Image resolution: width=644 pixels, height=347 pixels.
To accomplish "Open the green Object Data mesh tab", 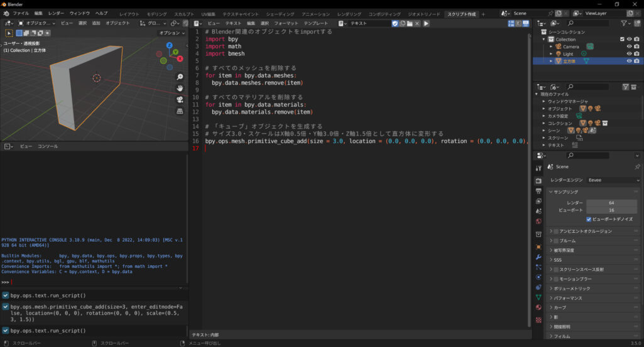I will point(538,297).
